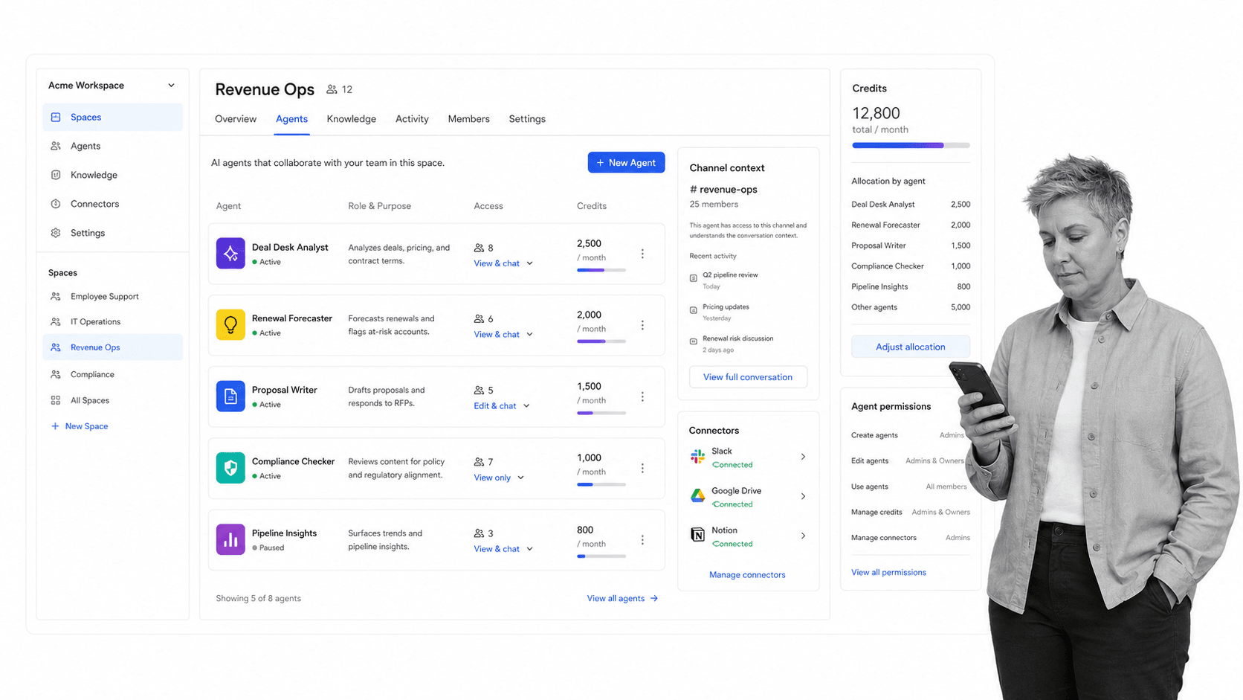Expand the Notion connector chevron
Screen dimensions: 1243x700
(x=803, y=536)
